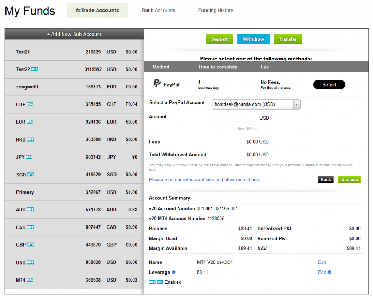Click the Transfer button

[288, 39]
